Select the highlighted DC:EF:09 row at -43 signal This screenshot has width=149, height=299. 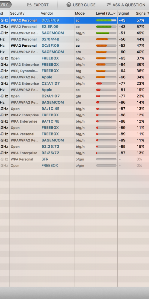coord(74,20)
